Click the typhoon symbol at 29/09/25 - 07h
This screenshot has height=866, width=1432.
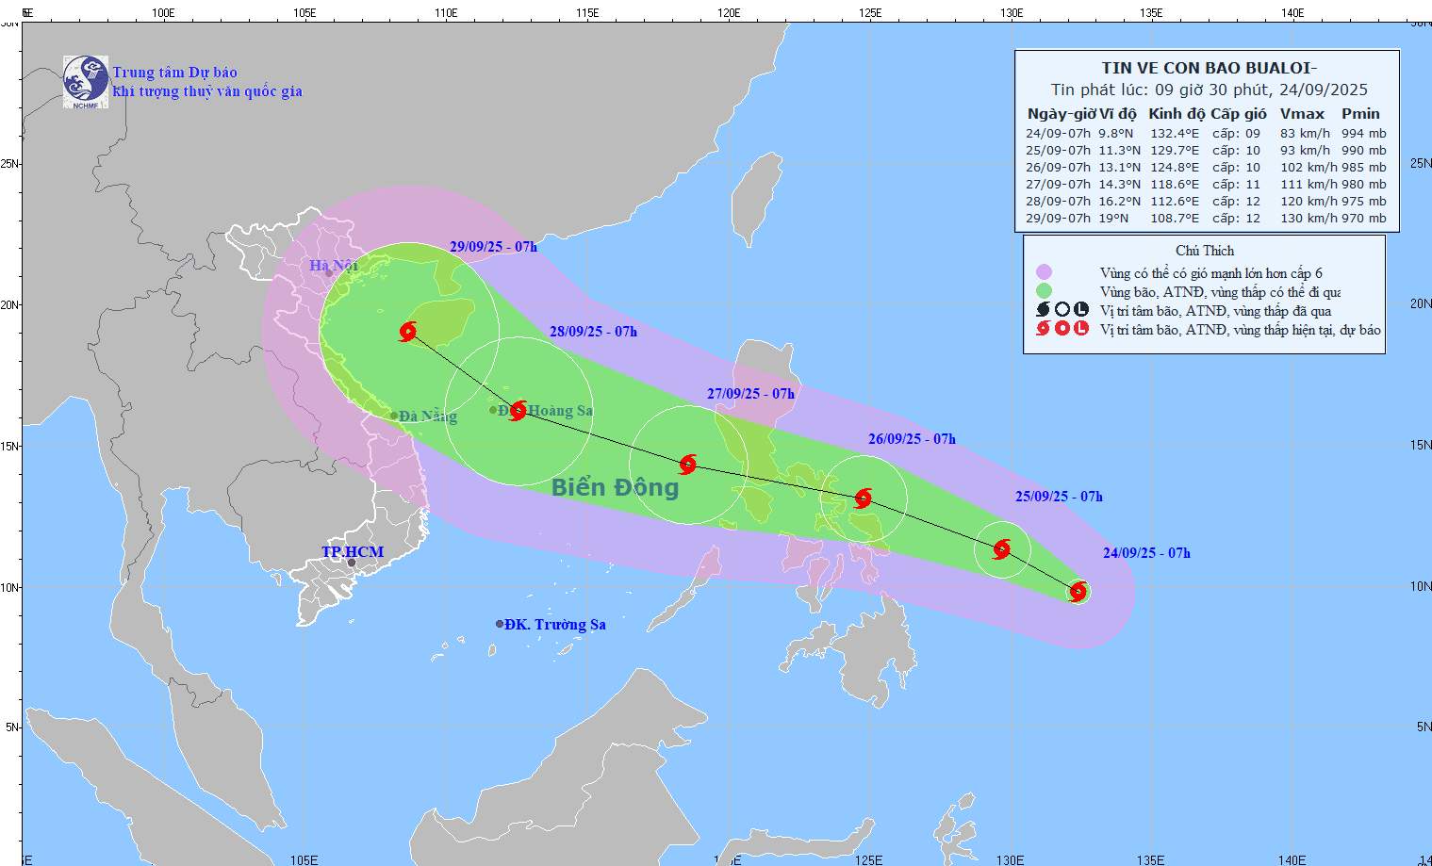click(x=407, y=332)
